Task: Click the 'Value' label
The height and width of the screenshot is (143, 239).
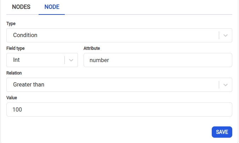Action: 12,98
